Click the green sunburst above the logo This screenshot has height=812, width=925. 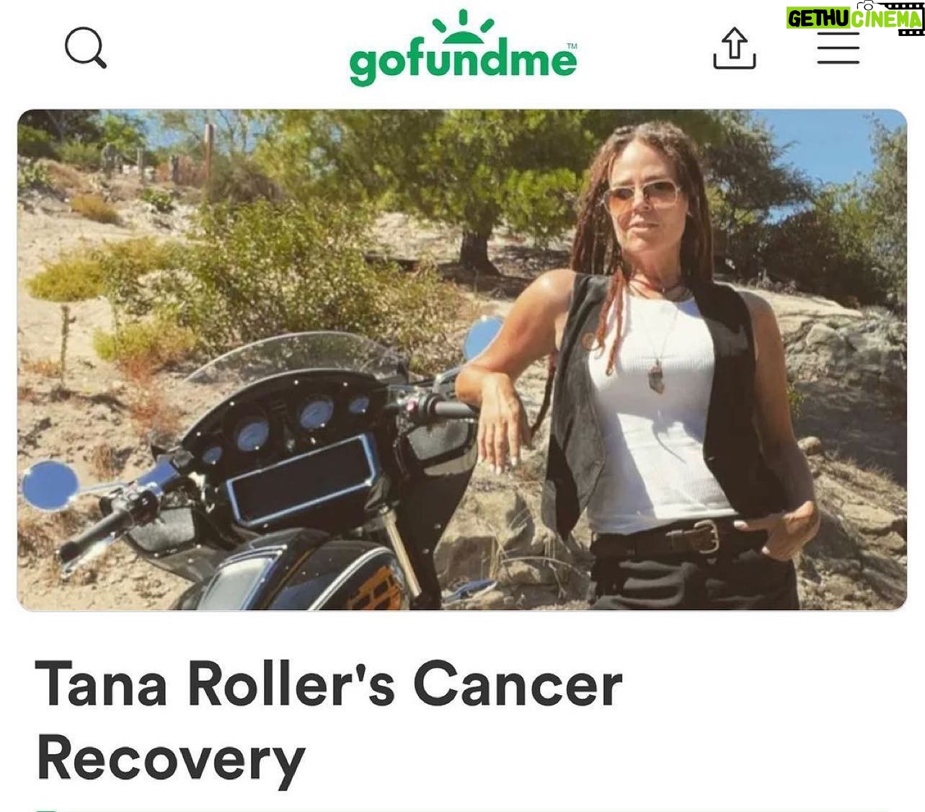pos(463,25)
